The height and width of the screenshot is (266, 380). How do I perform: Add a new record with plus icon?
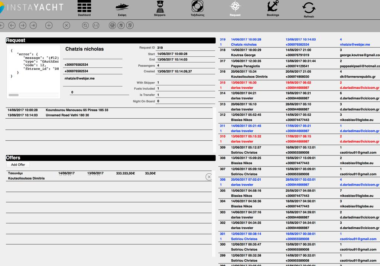tap(49, 26)
